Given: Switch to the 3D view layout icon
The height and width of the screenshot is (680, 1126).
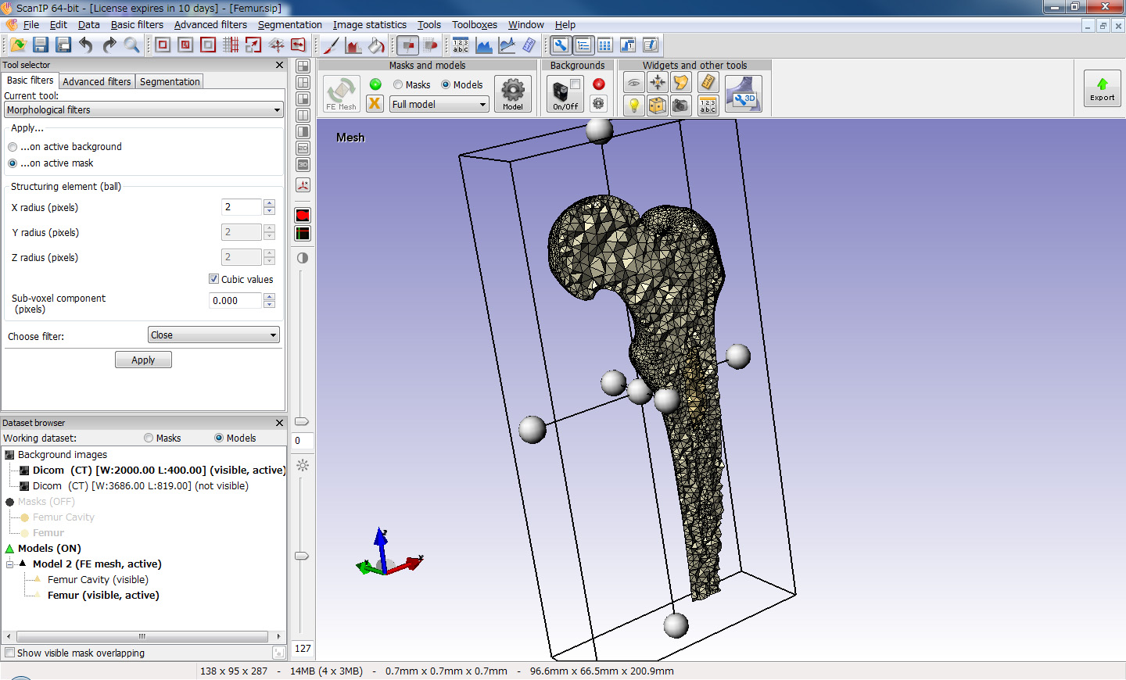Looking at the screenshot, I should tap(303, 164).
